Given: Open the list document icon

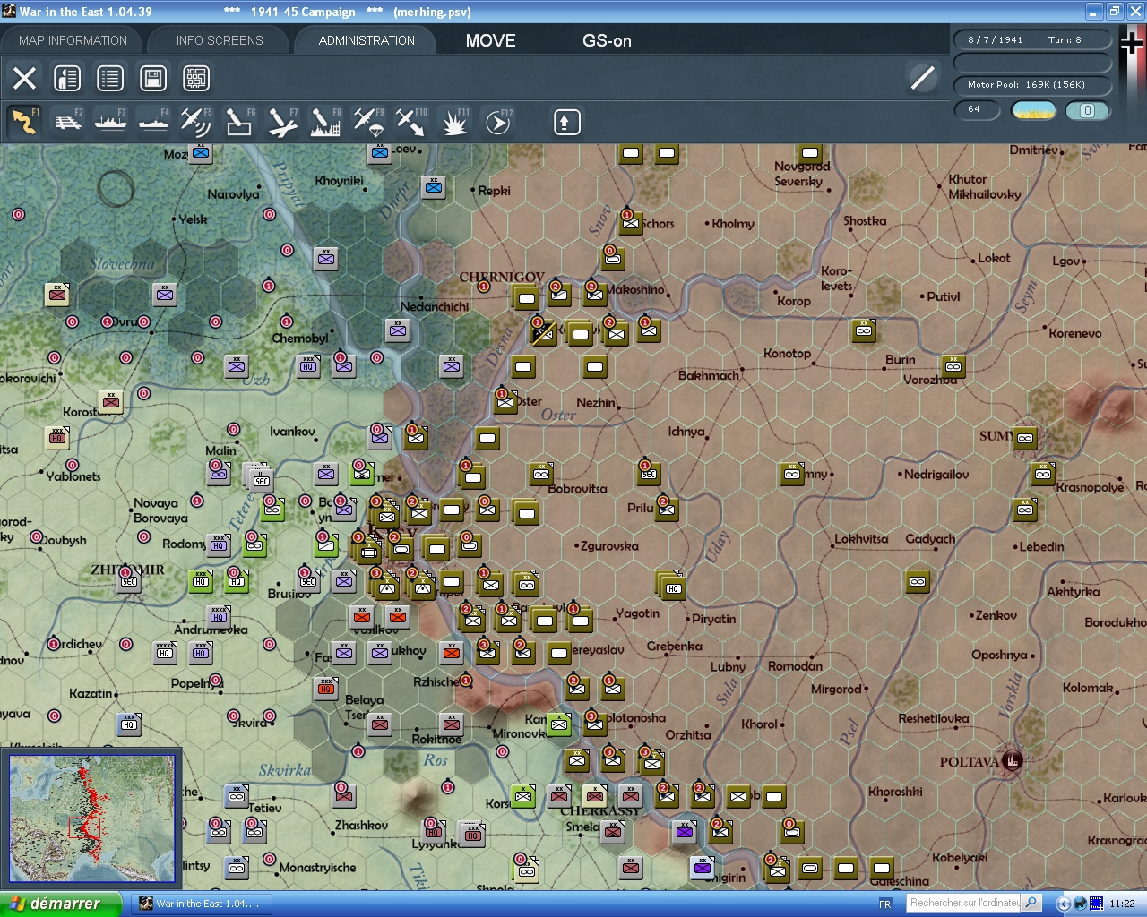Looking at the screenshot, I should point(110,78).
